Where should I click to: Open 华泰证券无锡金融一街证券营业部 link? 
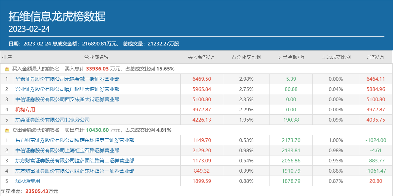(x=67, y=79)
